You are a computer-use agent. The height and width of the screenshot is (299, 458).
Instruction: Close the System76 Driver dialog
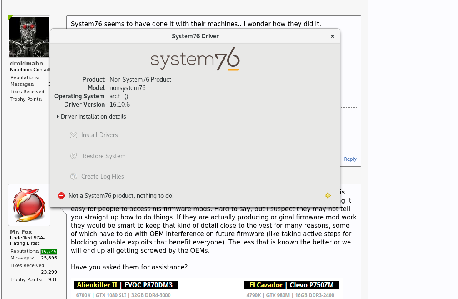[x=333, y=36]
